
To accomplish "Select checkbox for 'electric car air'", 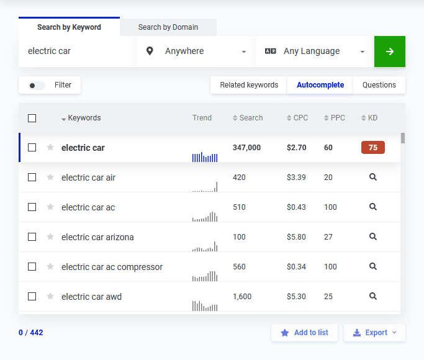I will pyautogui.click(x=32, y=177).
